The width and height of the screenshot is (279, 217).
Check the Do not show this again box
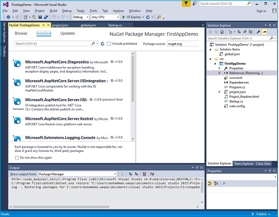[17, 158]
